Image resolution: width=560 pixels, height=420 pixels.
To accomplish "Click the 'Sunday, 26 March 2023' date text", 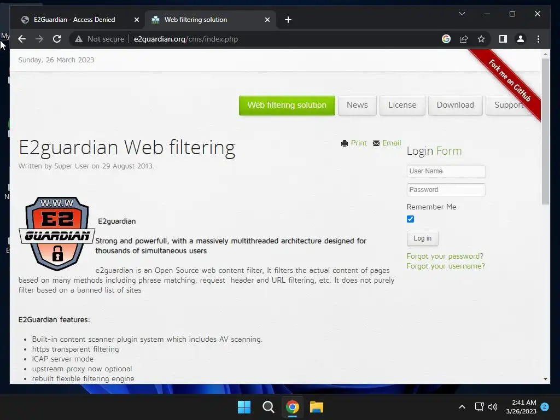I will pos(56,60).
